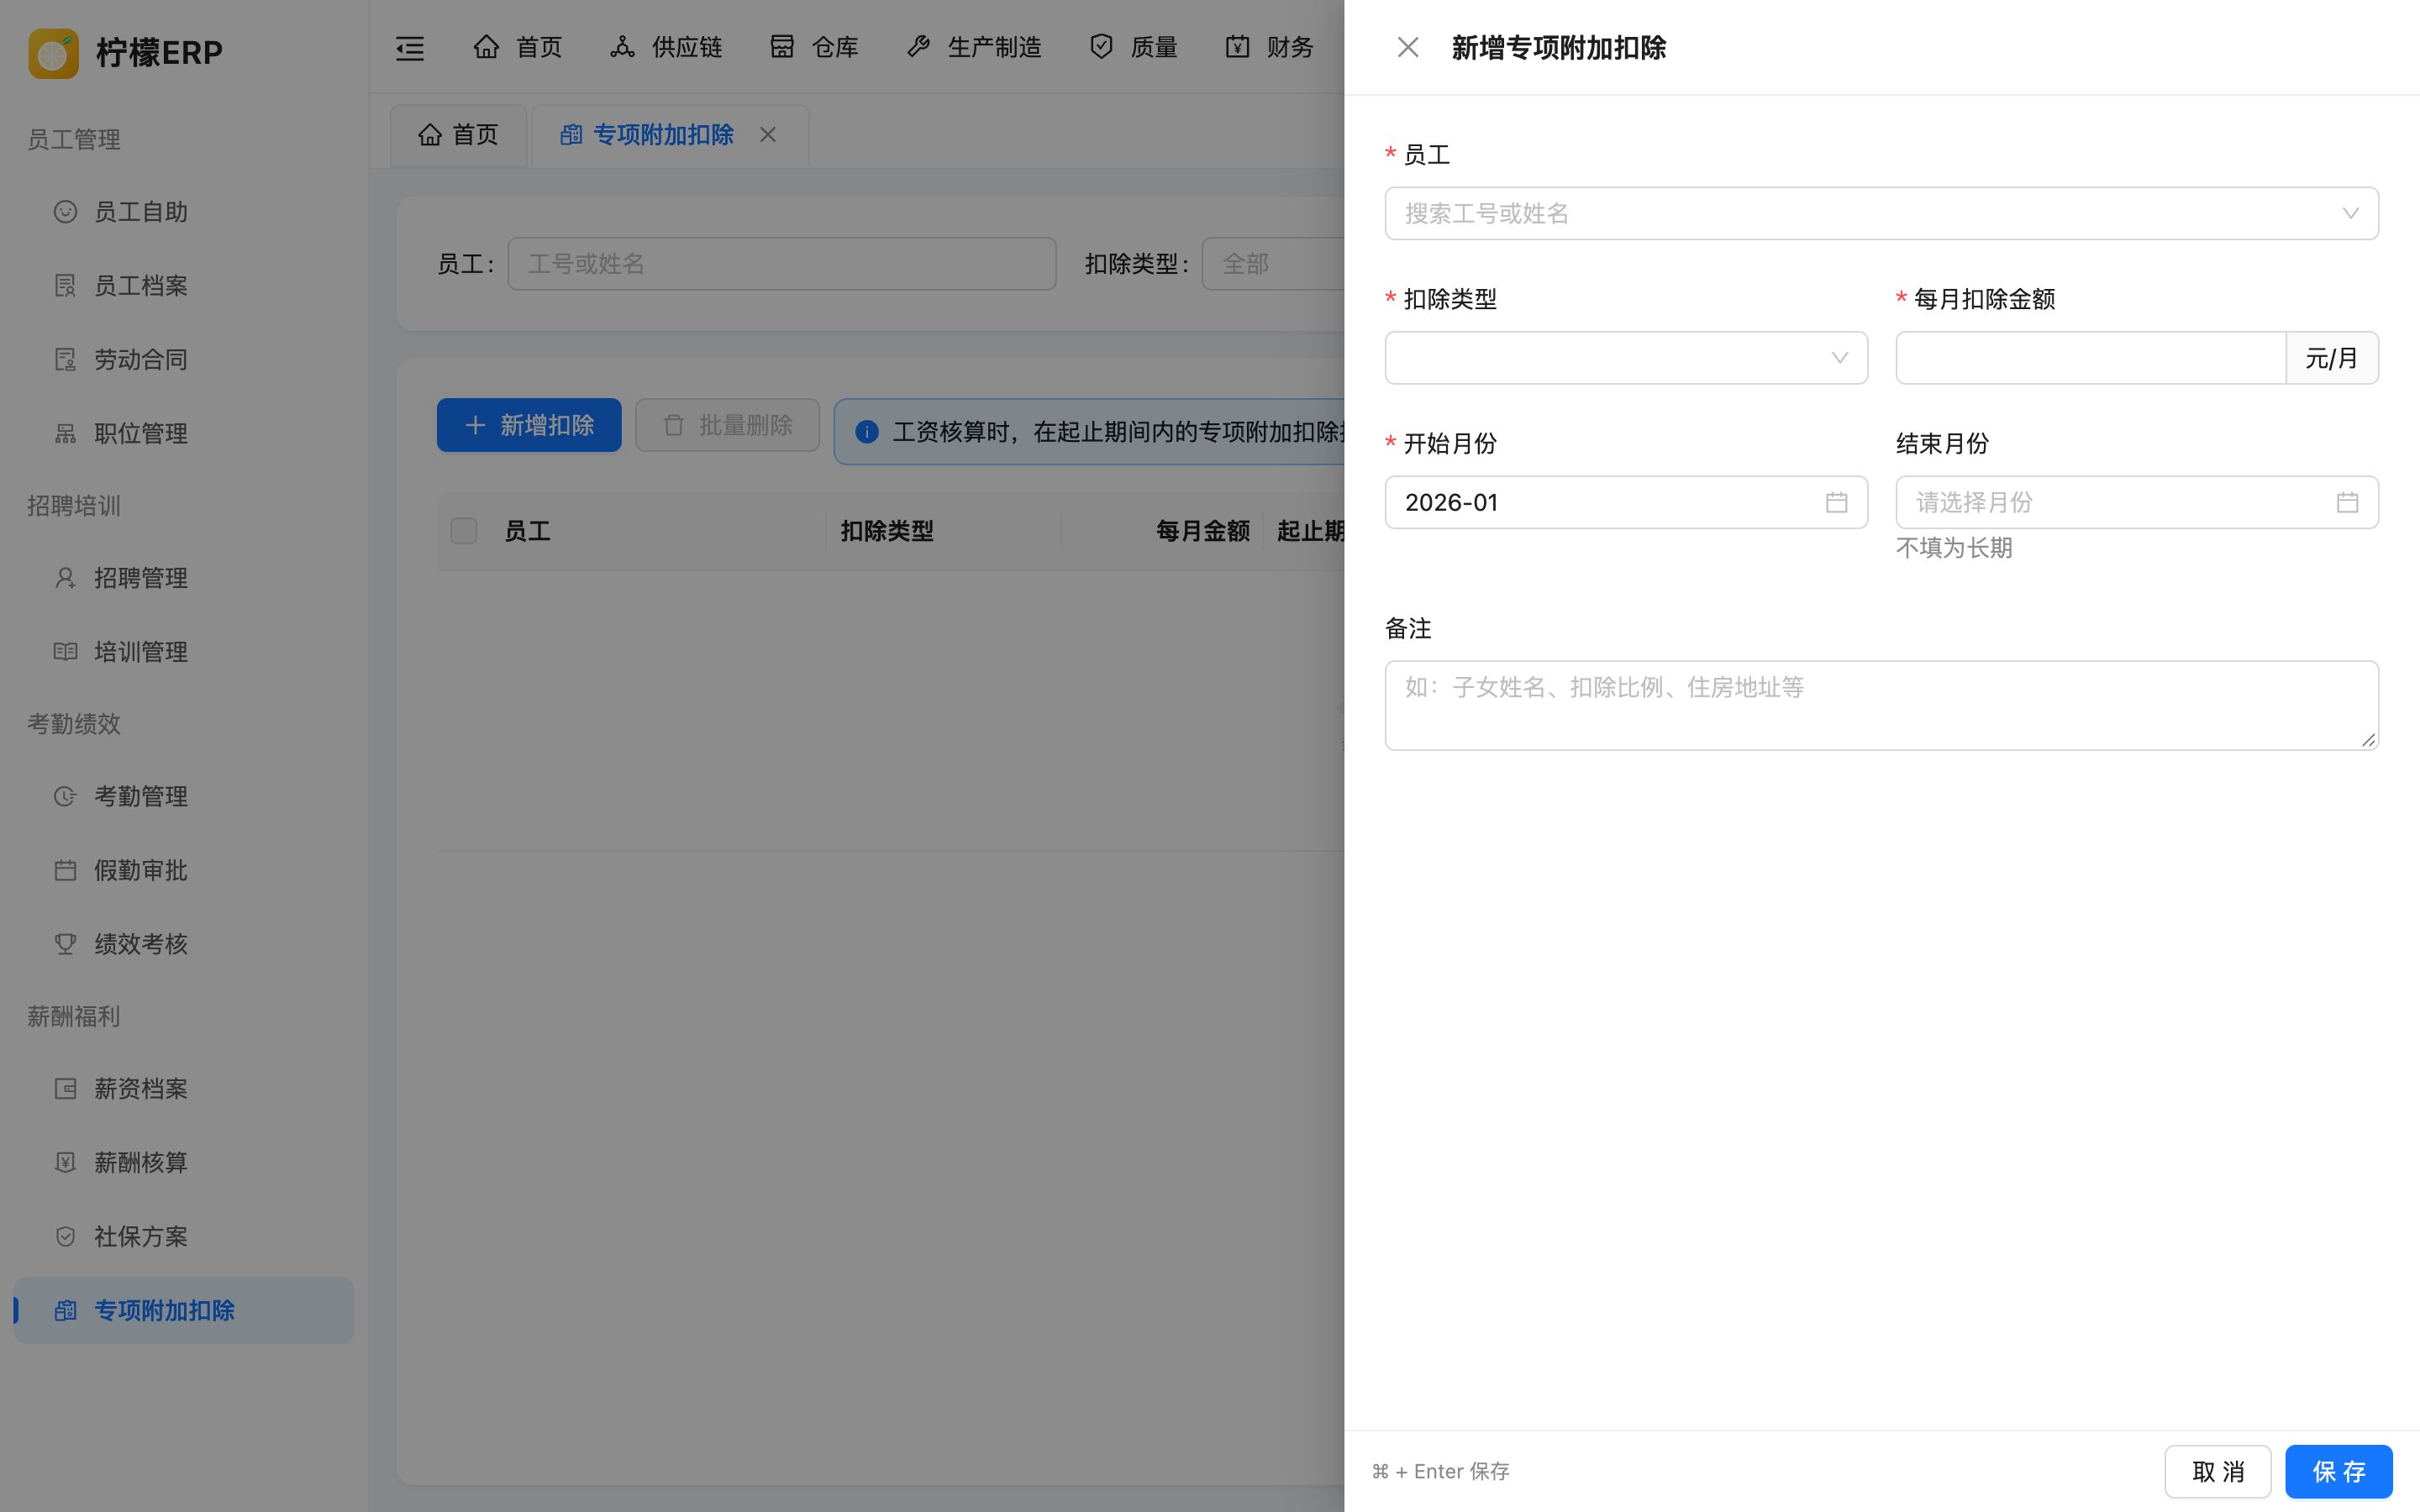Screen dimensions: 2420x1512
Task: Click the 批量删除 button
Action: 727,425
